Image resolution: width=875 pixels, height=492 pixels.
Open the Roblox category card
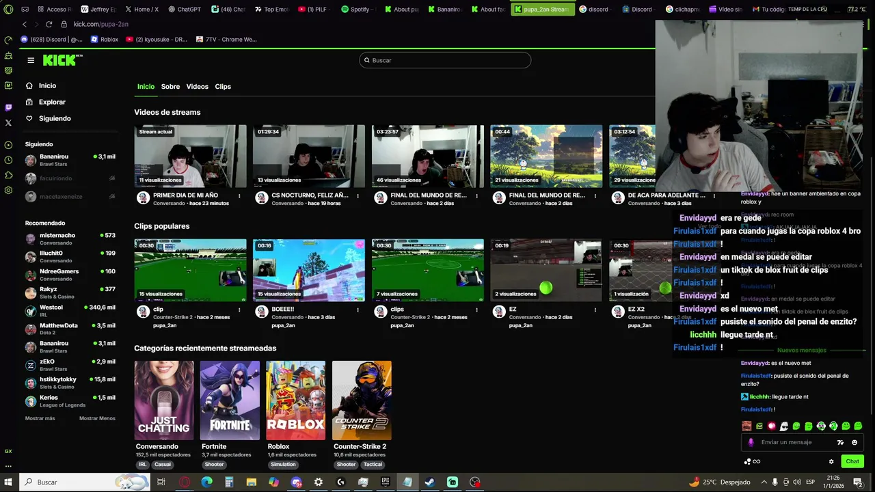coord(295,400)
